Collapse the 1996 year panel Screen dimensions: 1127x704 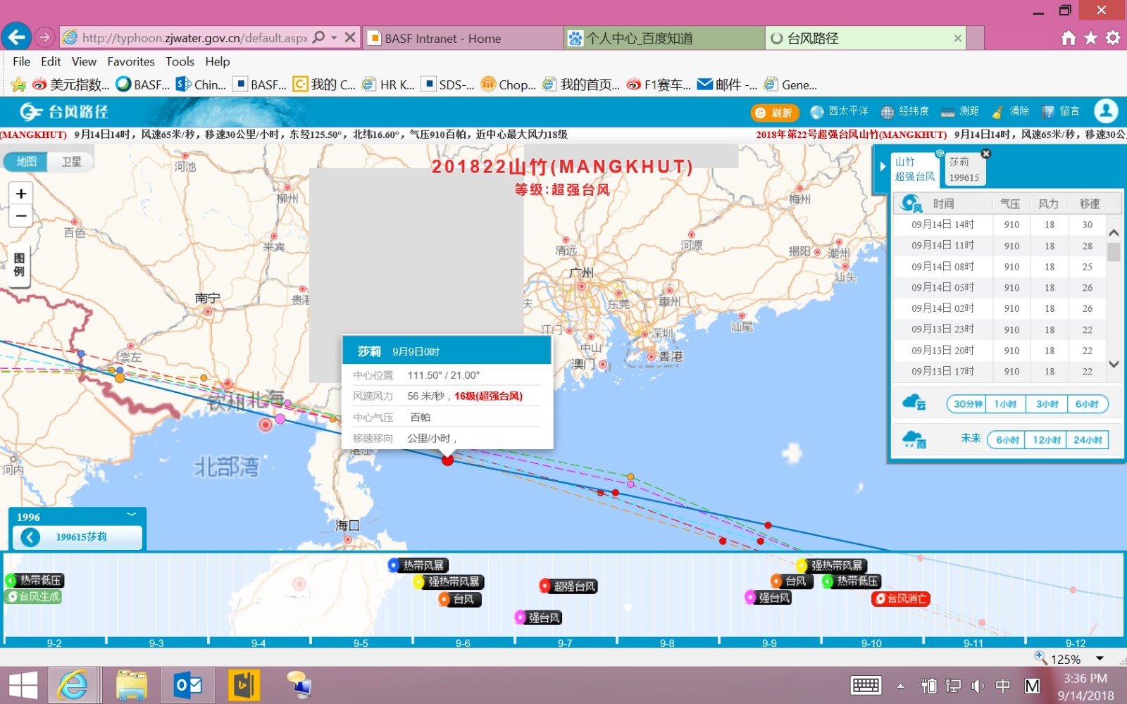click(131, 516)
